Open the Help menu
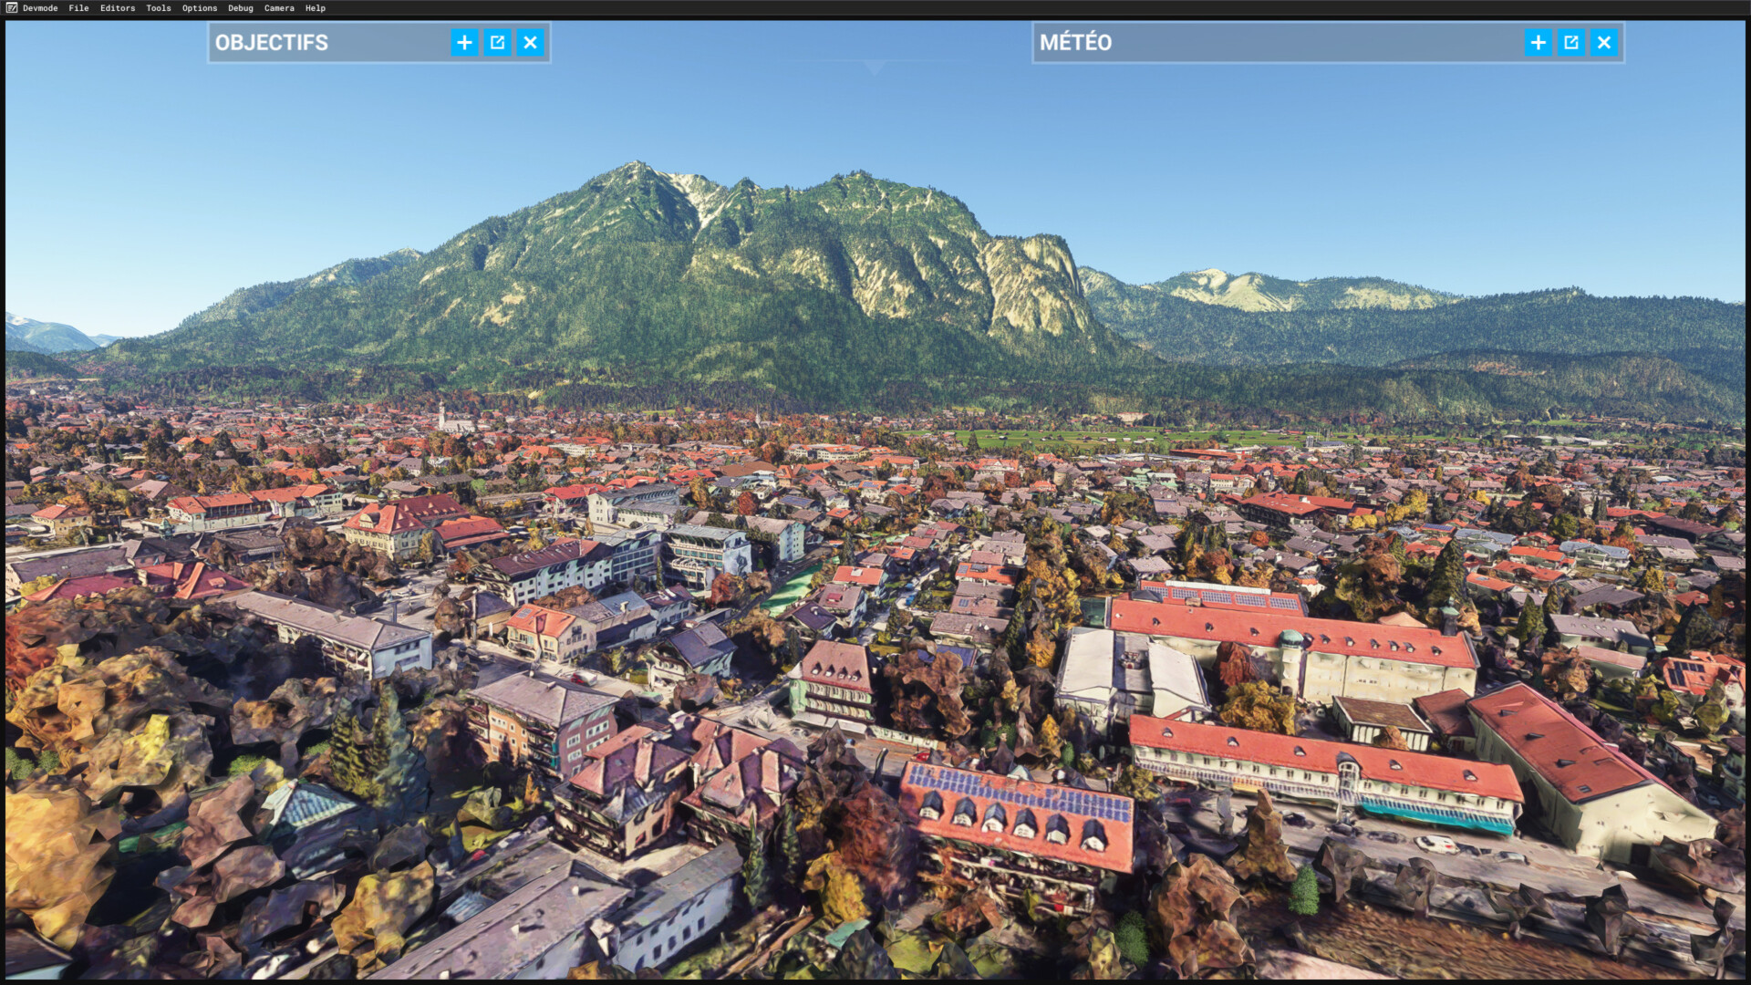The image size is (1751, 985). 316,8
